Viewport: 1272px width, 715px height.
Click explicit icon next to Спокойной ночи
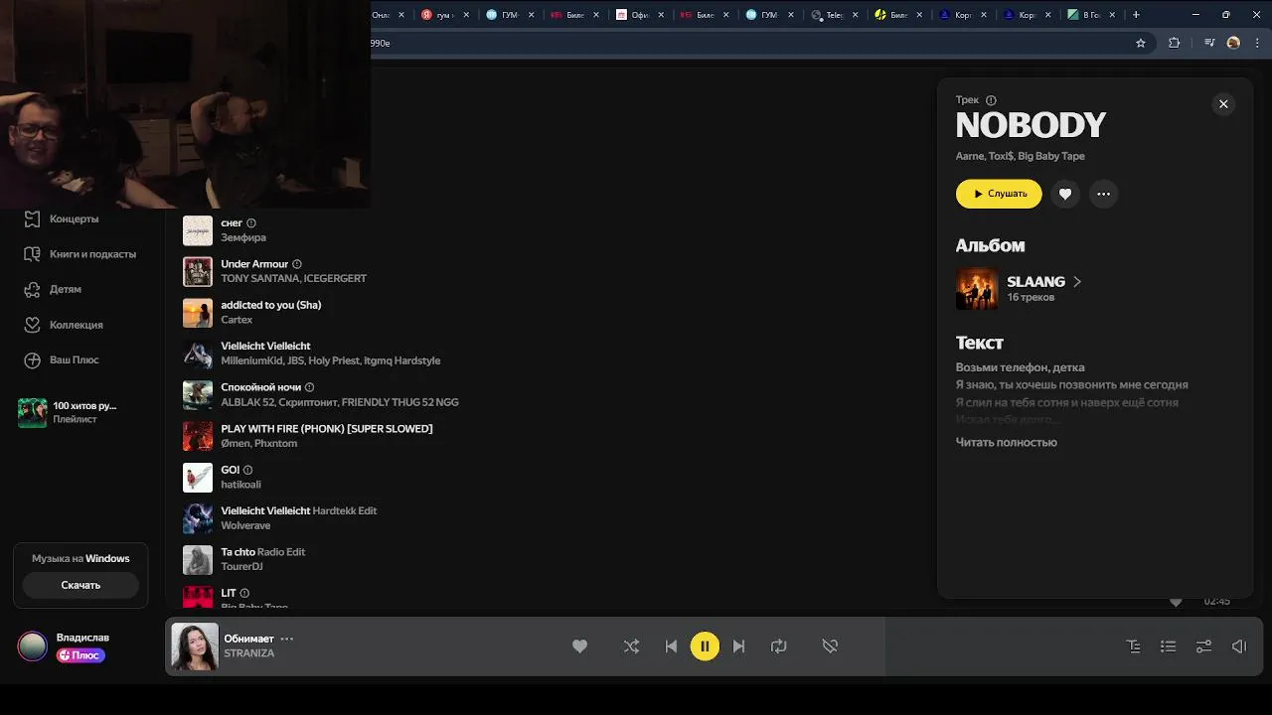click(309, 387)
